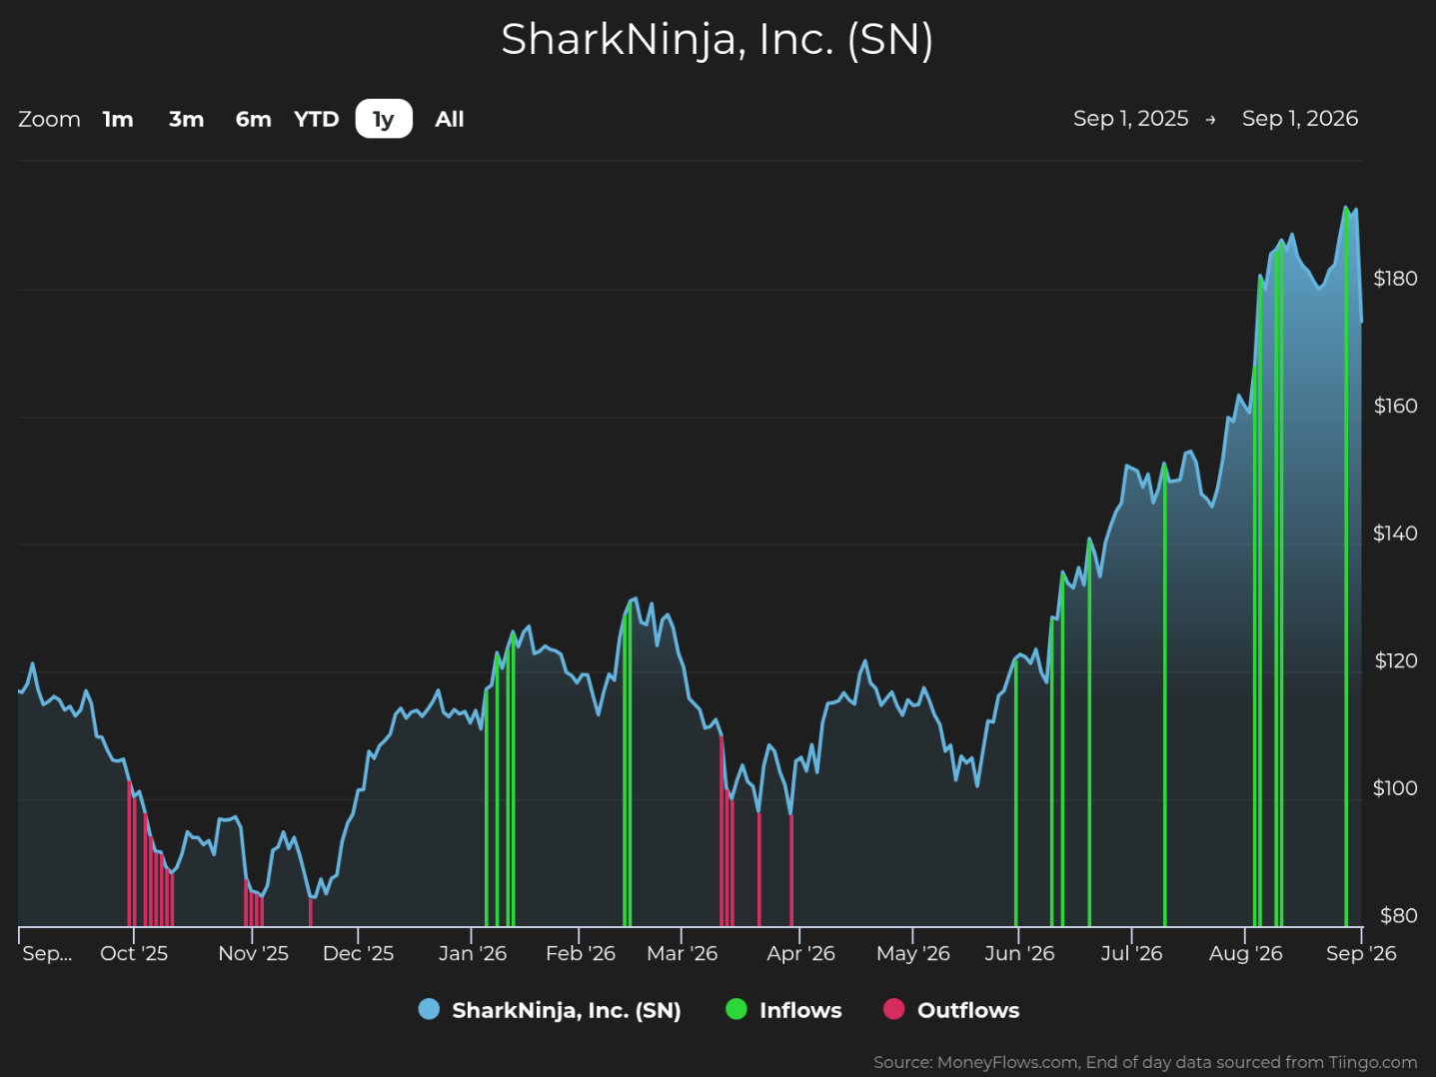The height and width of the screenshot is (1077, 1436).
Task: Click the $180 axis label
Action: coord(1395,279)
